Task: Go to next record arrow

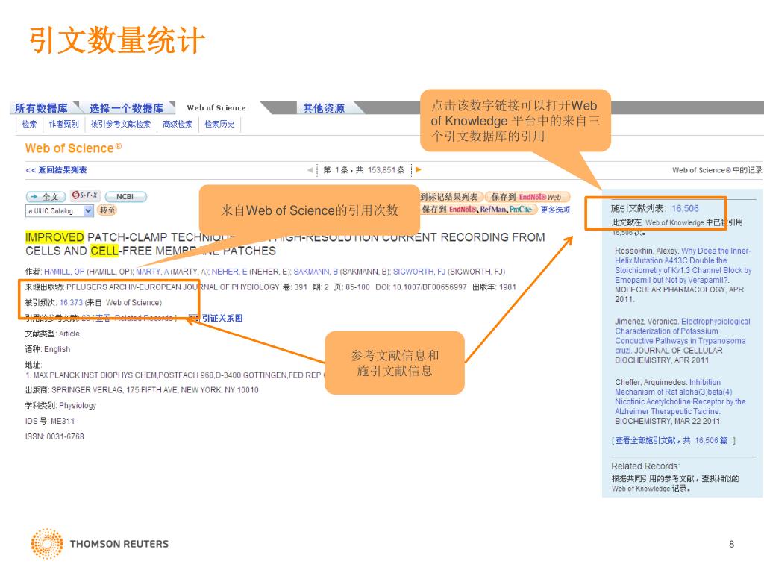Action: point(418,170)
